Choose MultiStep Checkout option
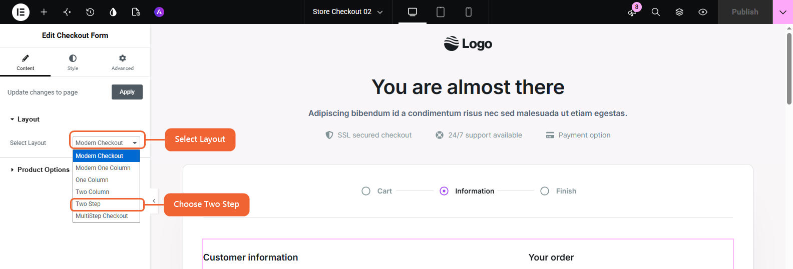This screenshot has height=269, width=793. [x=106, y=216]
